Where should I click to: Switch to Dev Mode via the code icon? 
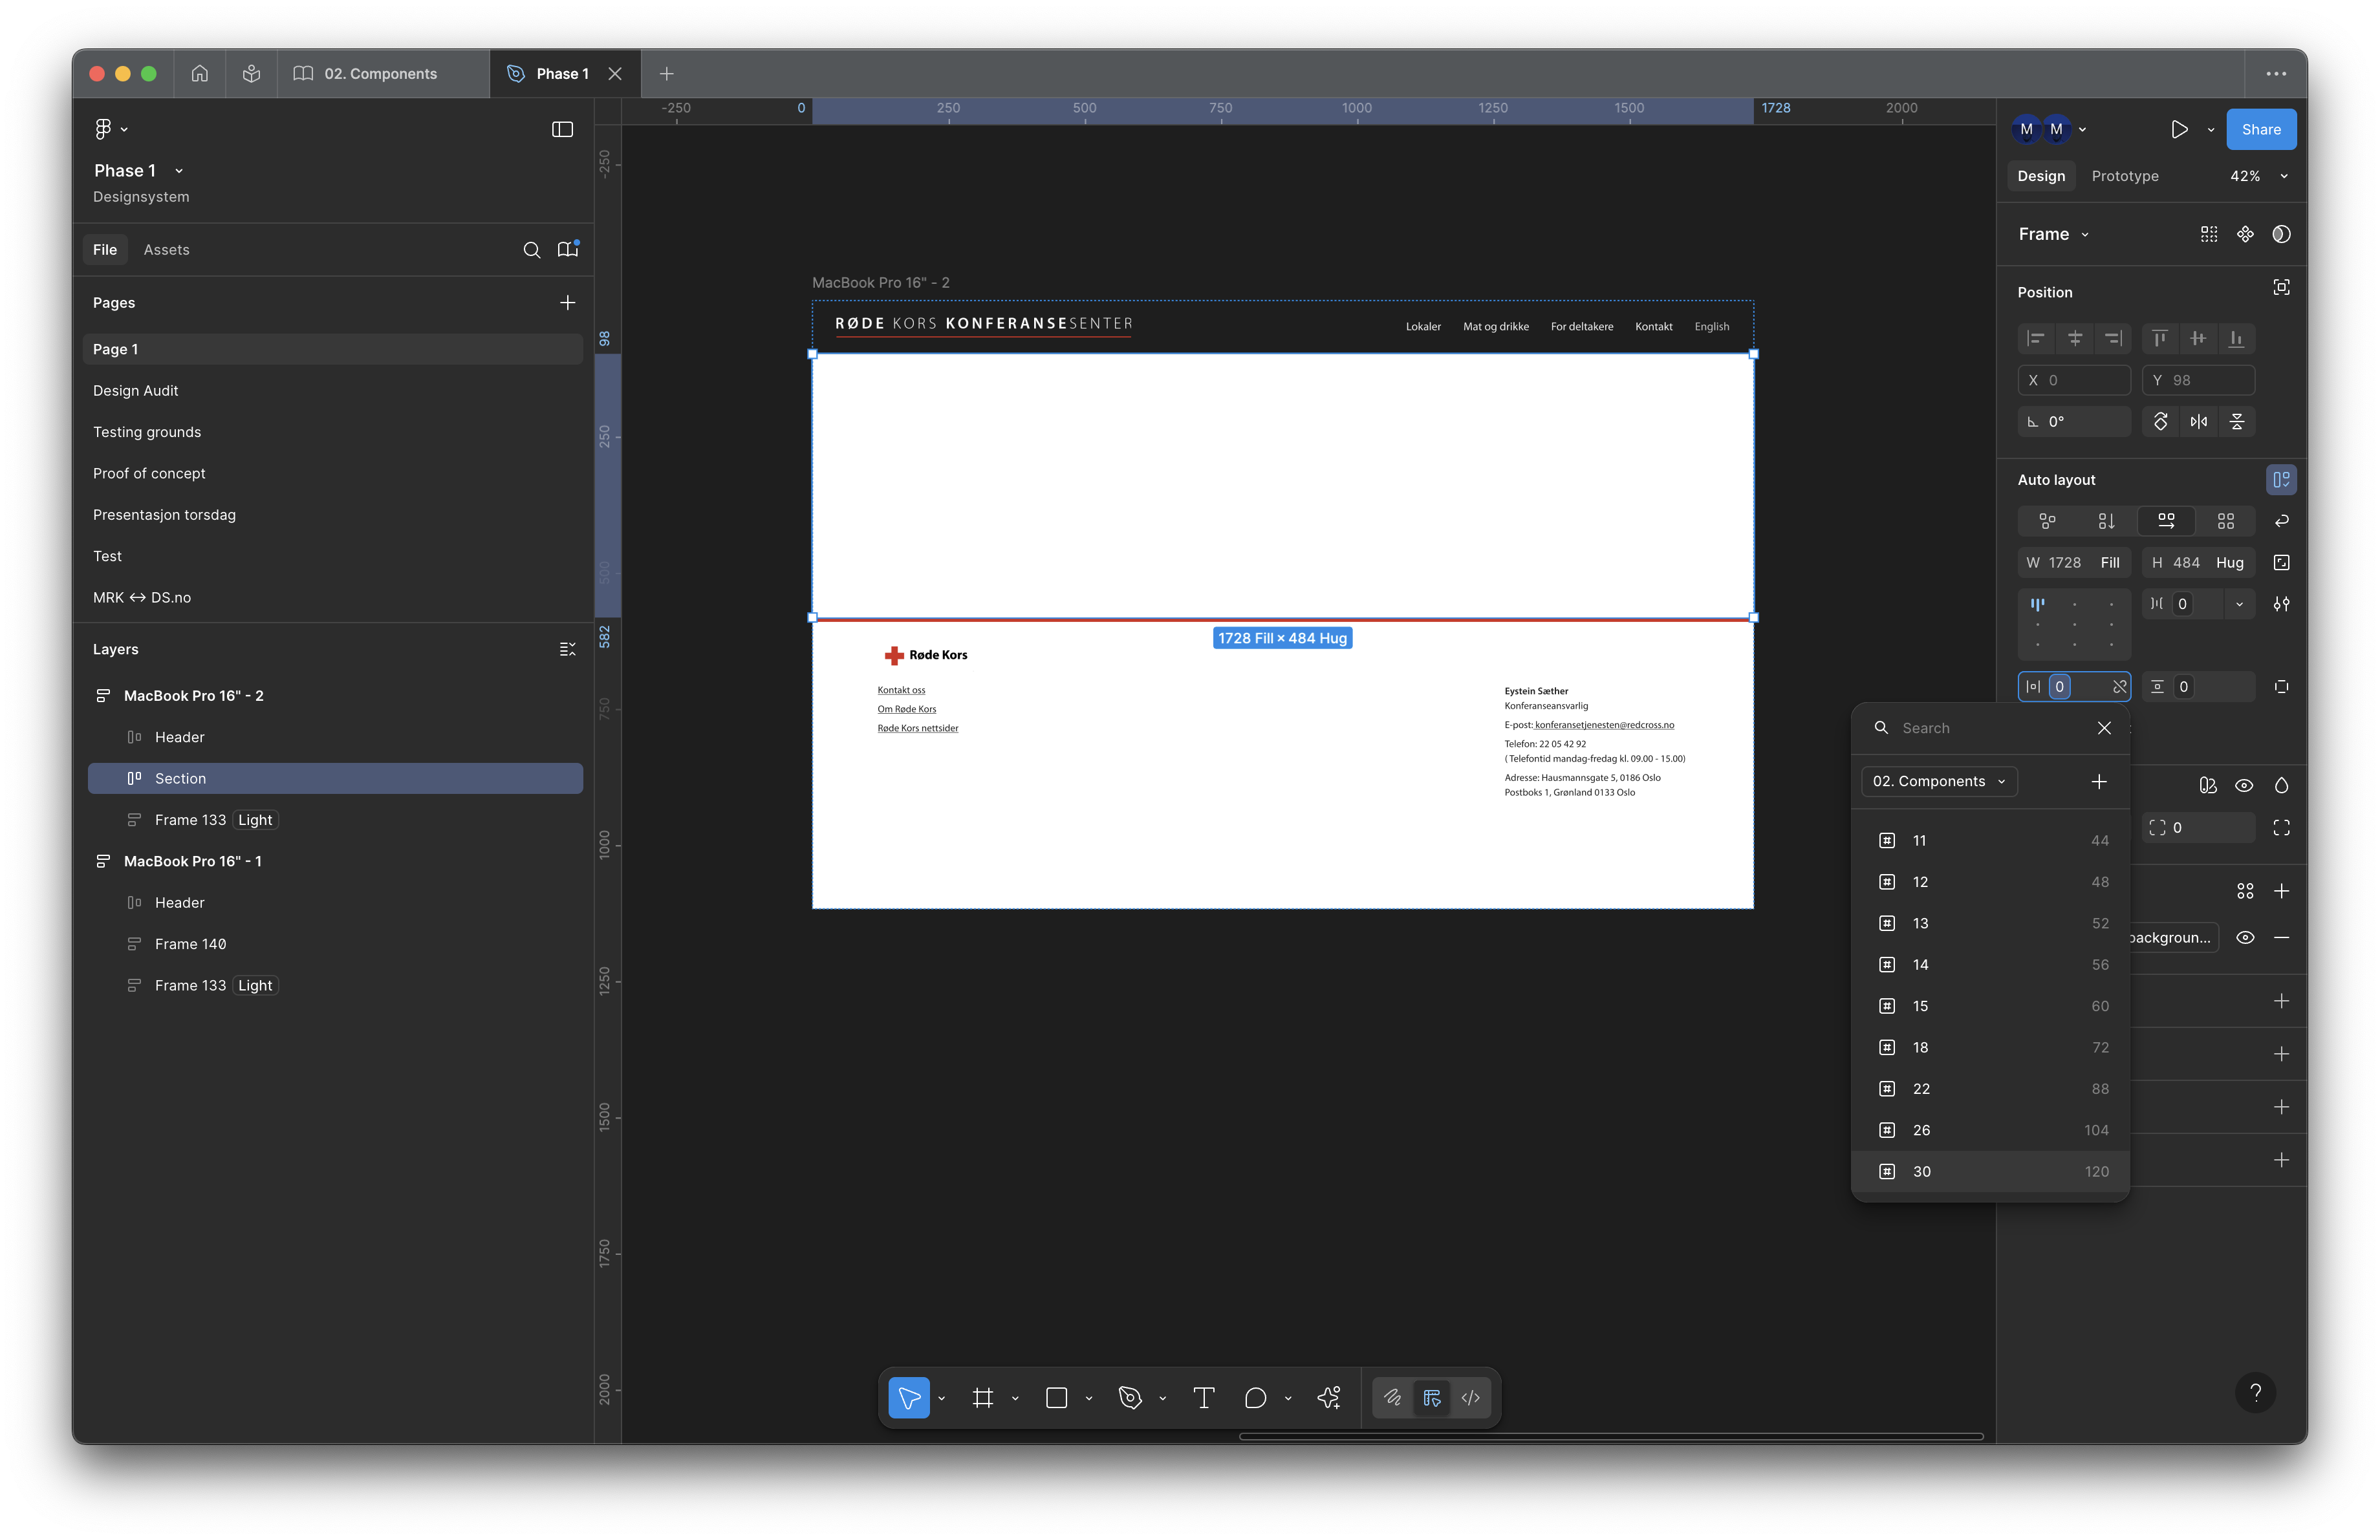1470,1397
